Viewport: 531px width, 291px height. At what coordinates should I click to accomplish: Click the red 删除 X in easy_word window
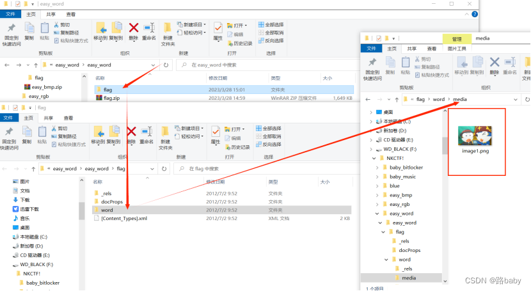(134, 28)
